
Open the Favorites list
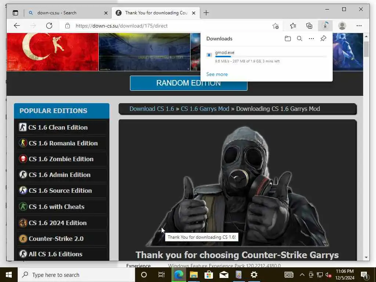pos(293,26)
